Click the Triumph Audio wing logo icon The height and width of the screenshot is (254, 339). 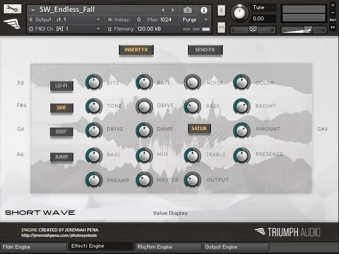(x=12, y=24)
